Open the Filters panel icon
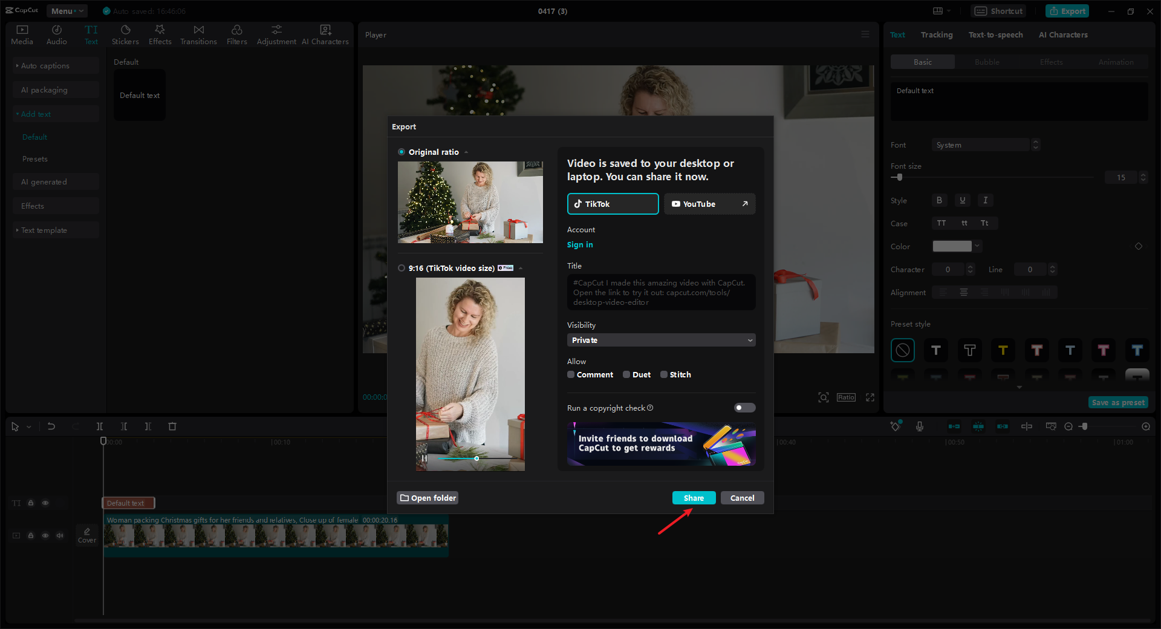1161x629 pixels. click(236, 35)
